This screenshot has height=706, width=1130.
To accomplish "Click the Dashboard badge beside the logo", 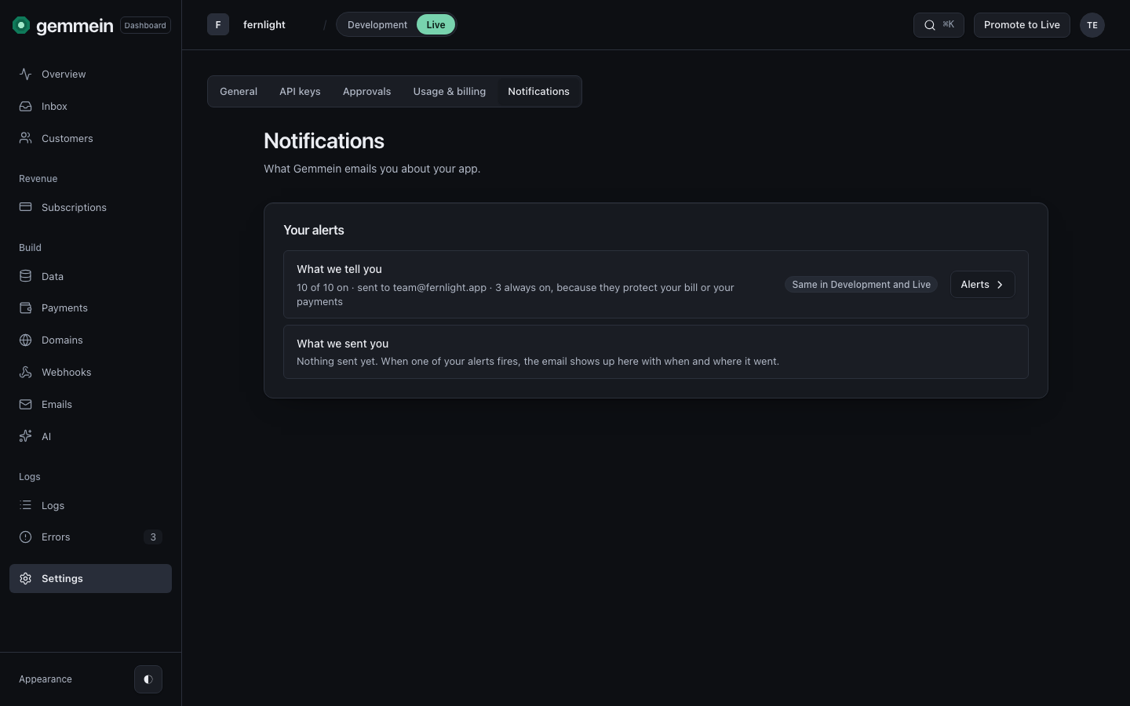I will coord(145,25).
